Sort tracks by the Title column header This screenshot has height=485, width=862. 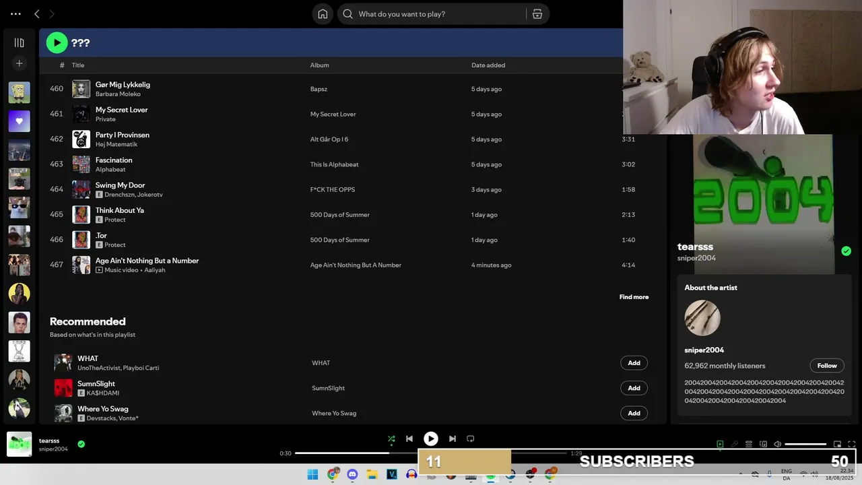click(78, 65)
